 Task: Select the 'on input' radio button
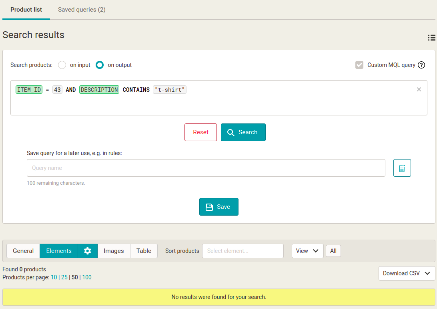(62, 65)
